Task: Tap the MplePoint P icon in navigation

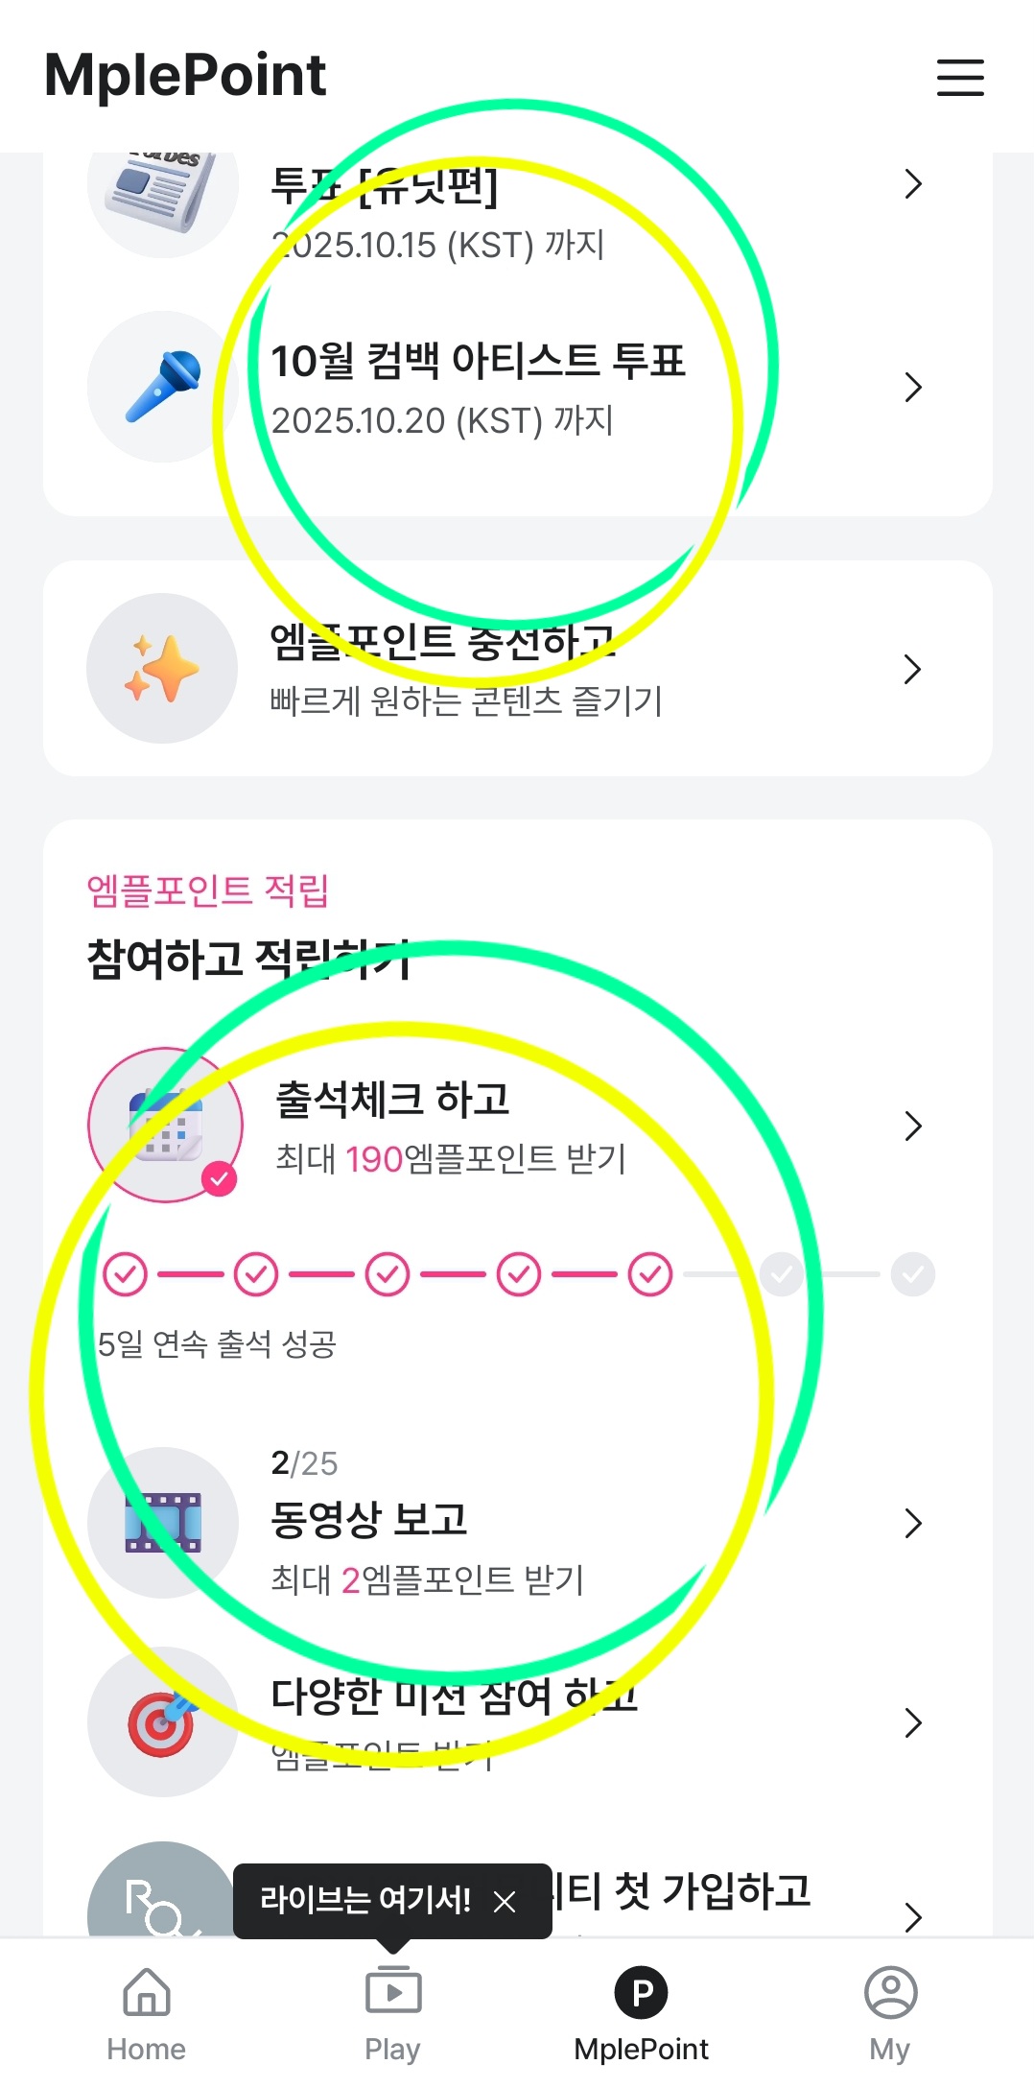Action: tap(642, 1993)
